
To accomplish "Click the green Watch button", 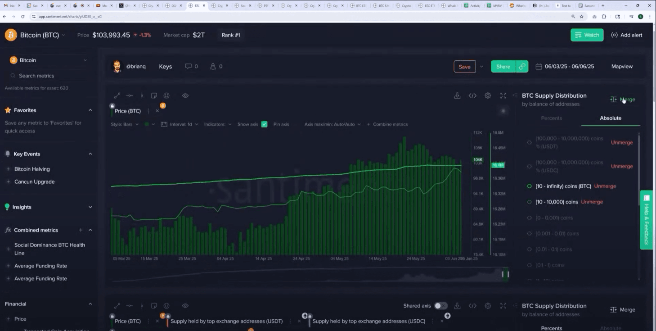I will tap(587, 35).
